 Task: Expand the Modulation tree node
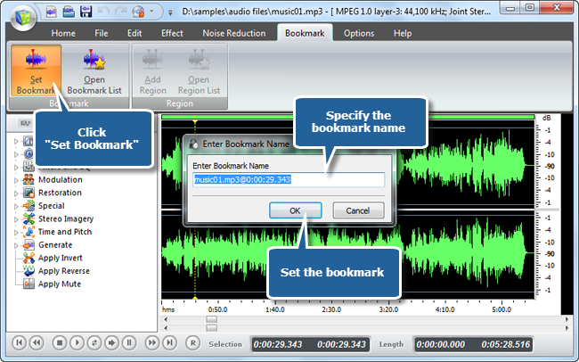[16, 180]
